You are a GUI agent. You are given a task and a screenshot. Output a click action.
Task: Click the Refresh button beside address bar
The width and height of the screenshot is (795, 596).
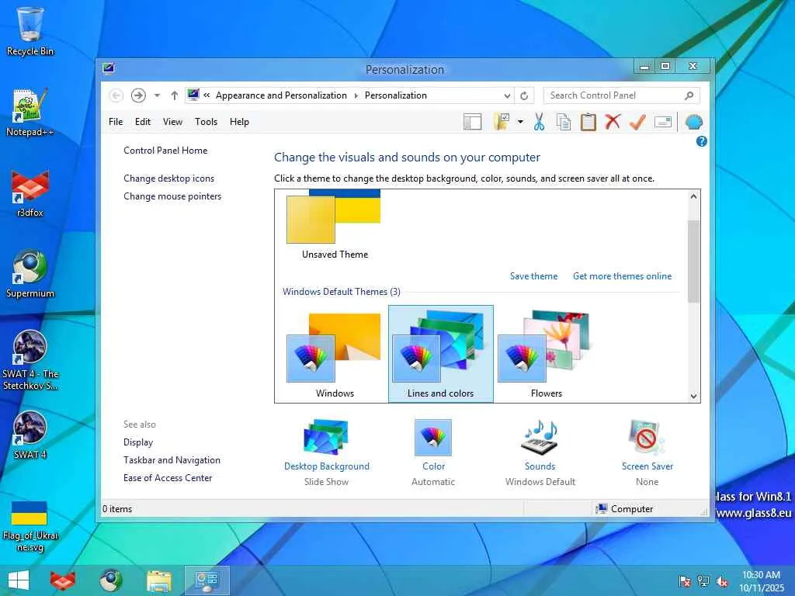(x=524, y=95)
